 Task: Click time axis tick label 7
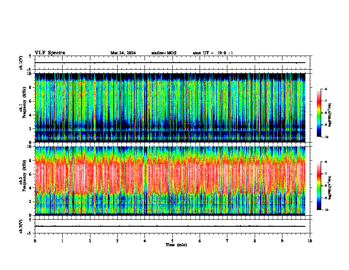coord(227,241)
